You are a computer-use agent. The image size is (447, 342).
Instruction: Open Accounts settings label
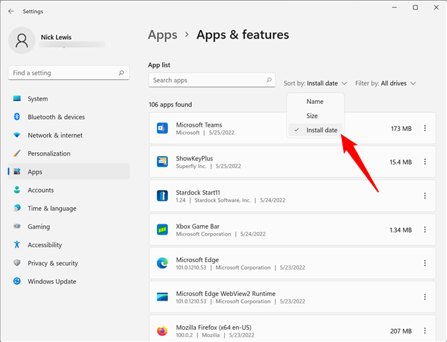tap(41, 190)
